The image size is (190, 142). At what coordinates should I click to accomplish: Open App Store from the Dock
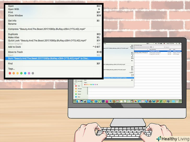click(x=147, y=101)
